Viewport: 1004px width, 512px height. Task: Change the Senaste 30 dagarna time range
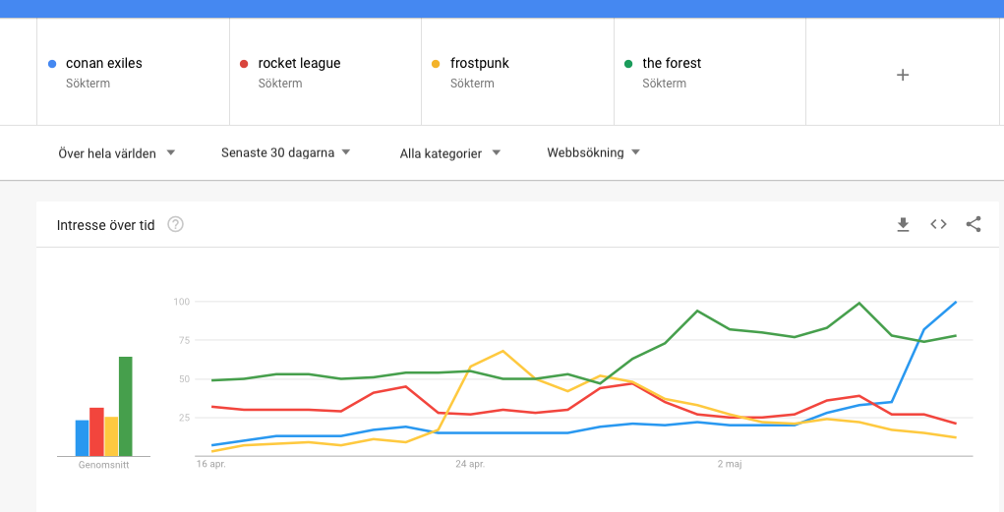[285, 152]
